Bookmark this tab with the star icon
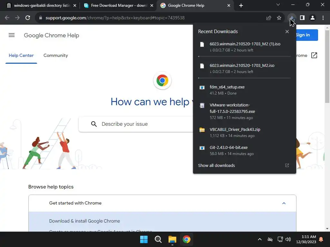The image size is (330, 247). pos(279,18)
